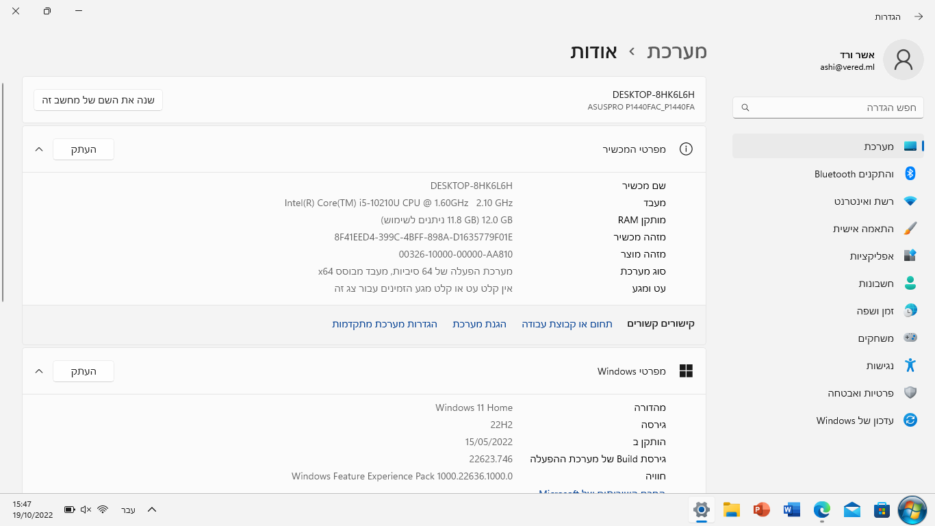Click the processor value Intel Core i5-10210U
935x526 pixels.
(x=398, y=203)
